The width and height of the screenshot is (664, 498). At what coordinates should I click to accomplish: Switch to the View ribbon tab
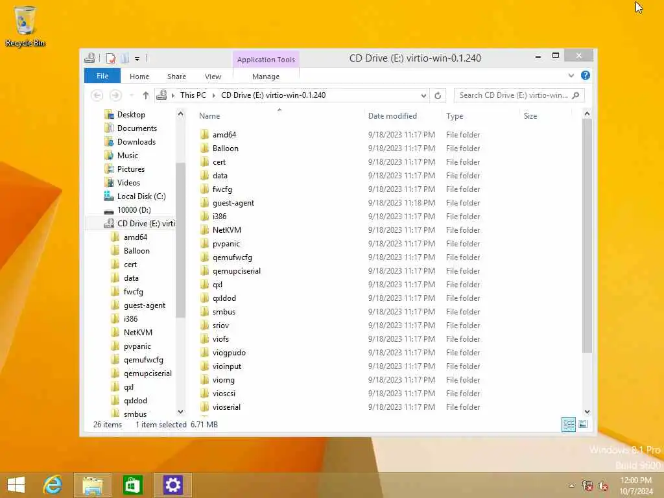tap(213, 77)
